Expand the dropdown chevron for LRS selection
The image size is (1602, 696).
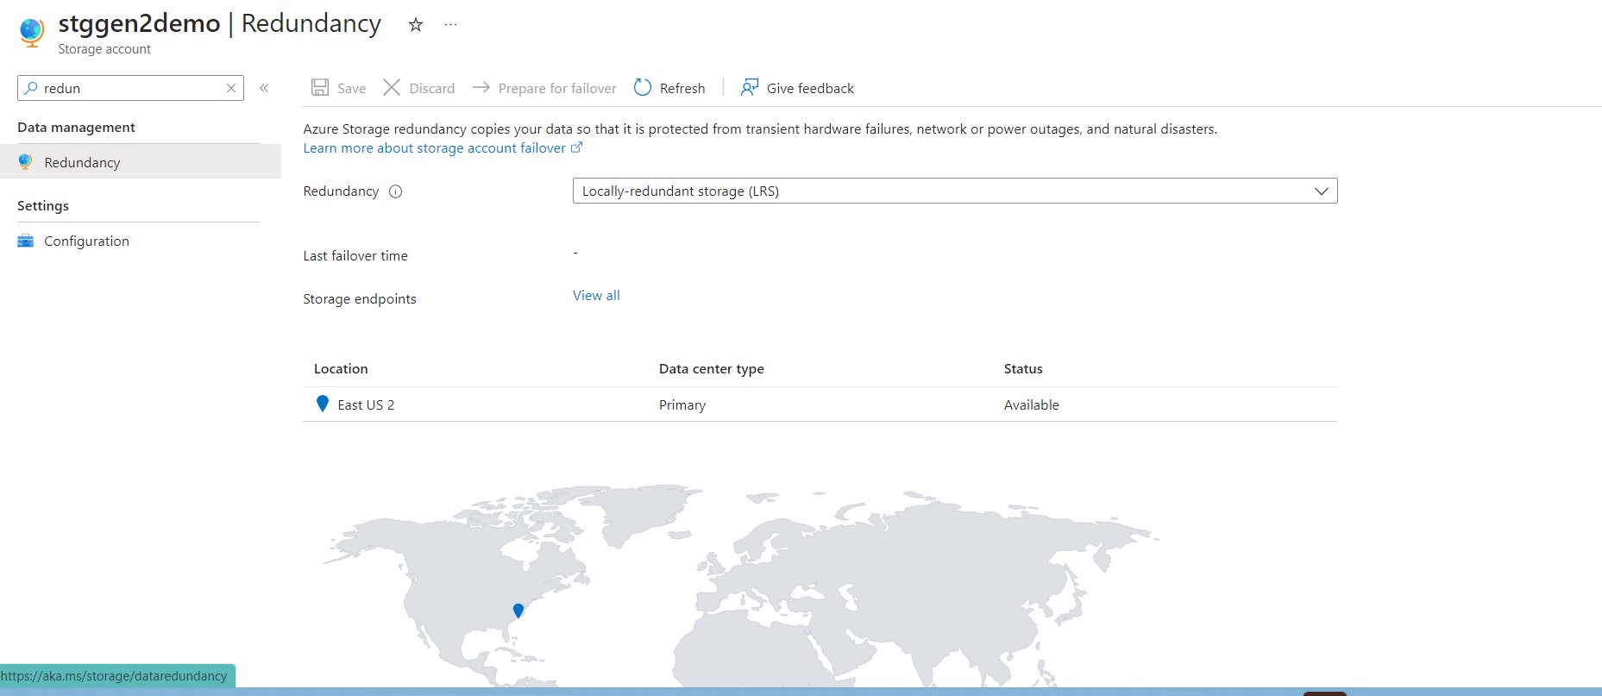coord(1321,191)
